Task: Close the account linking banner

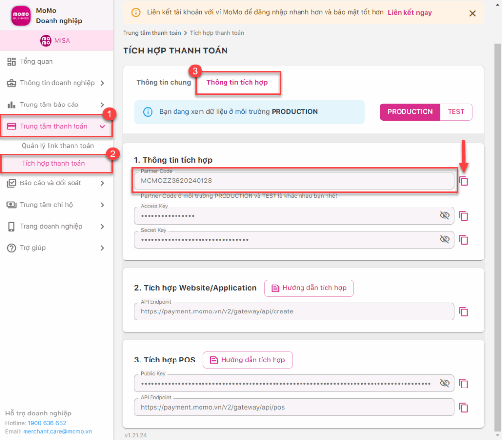Action: click(472, 13)
